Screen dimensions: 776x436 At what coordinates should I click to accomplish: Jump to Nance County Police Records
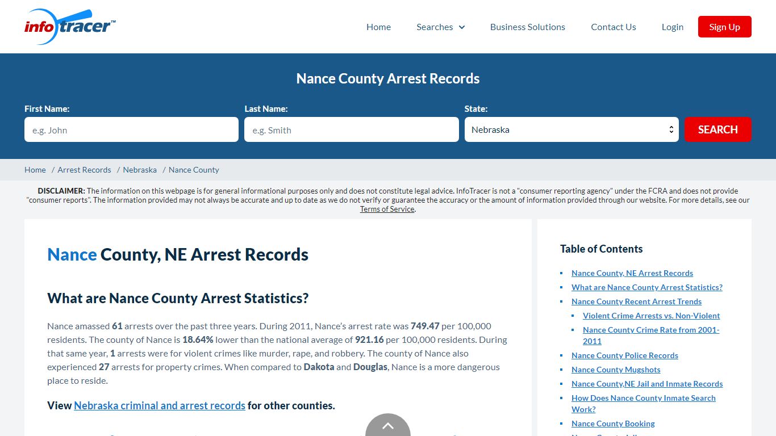click(625, 355)
